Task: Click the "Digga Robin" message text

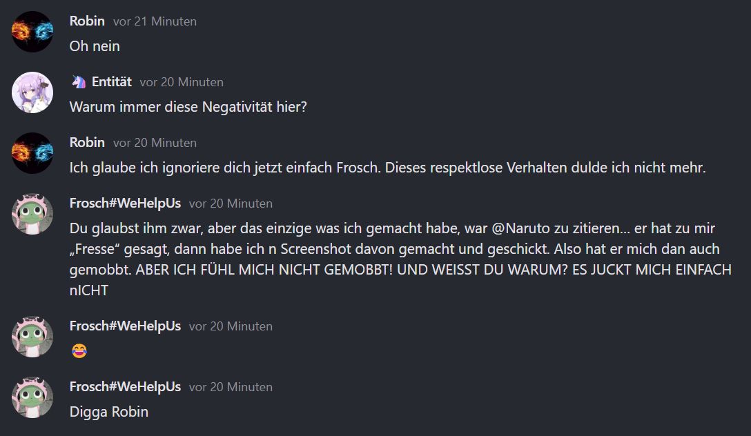Action: (109, 412)
